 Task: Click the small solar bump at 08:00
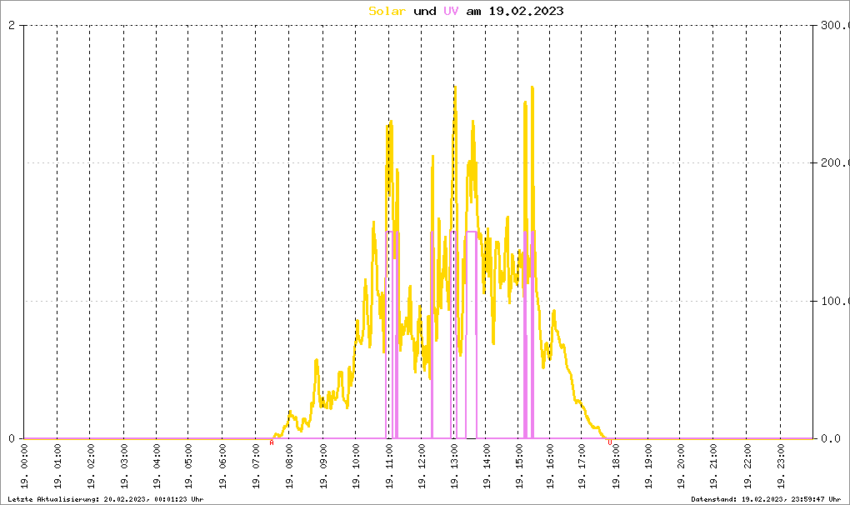pyautogui.click(x=291, y=414)
